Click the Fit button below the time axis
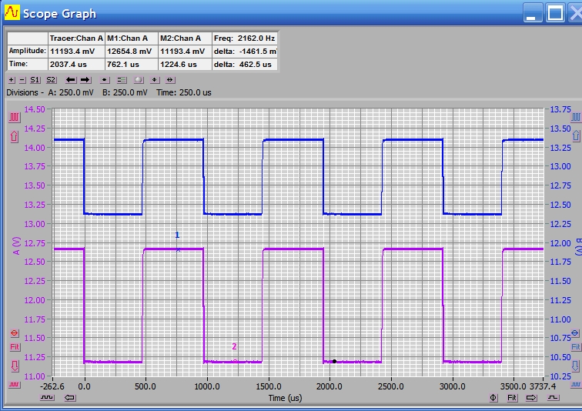Image resolution: width=582 pixels, height=411 pixels. [512, 398]
